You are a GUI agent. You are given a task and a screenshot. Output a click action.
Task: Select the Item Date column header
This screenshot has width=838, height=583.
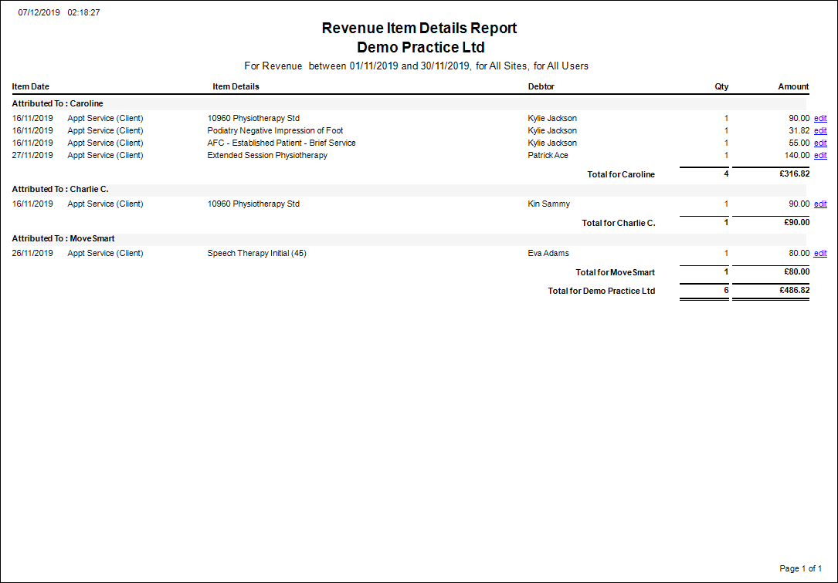tap(30, 86)
